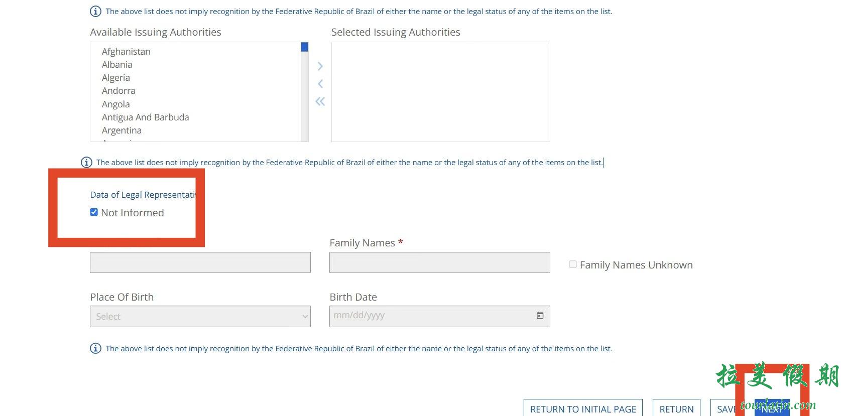Click the move-right arrow between authority lists

320,66
